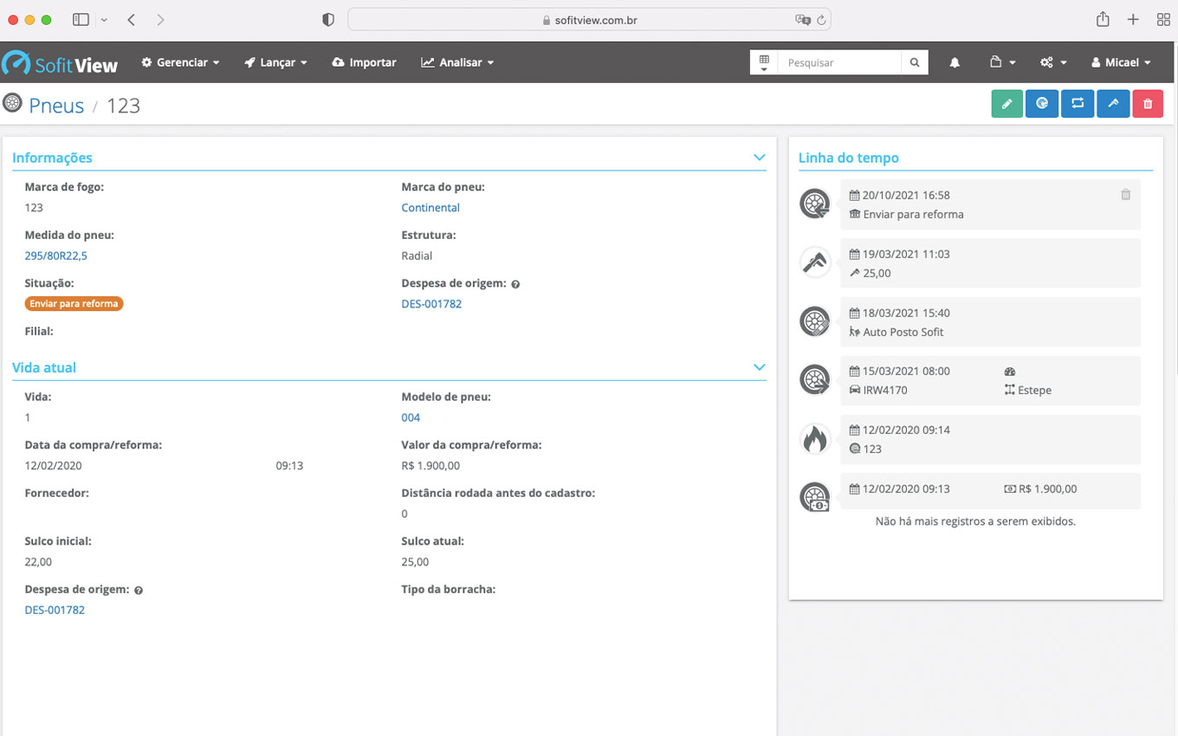Open the Gerenciar menu
This screenshot has width=1178, height=736.
(x=180, y=62)
